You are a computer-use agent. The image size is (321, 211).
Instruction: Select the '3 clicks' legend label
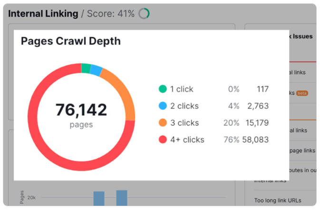tap(185, 122)
